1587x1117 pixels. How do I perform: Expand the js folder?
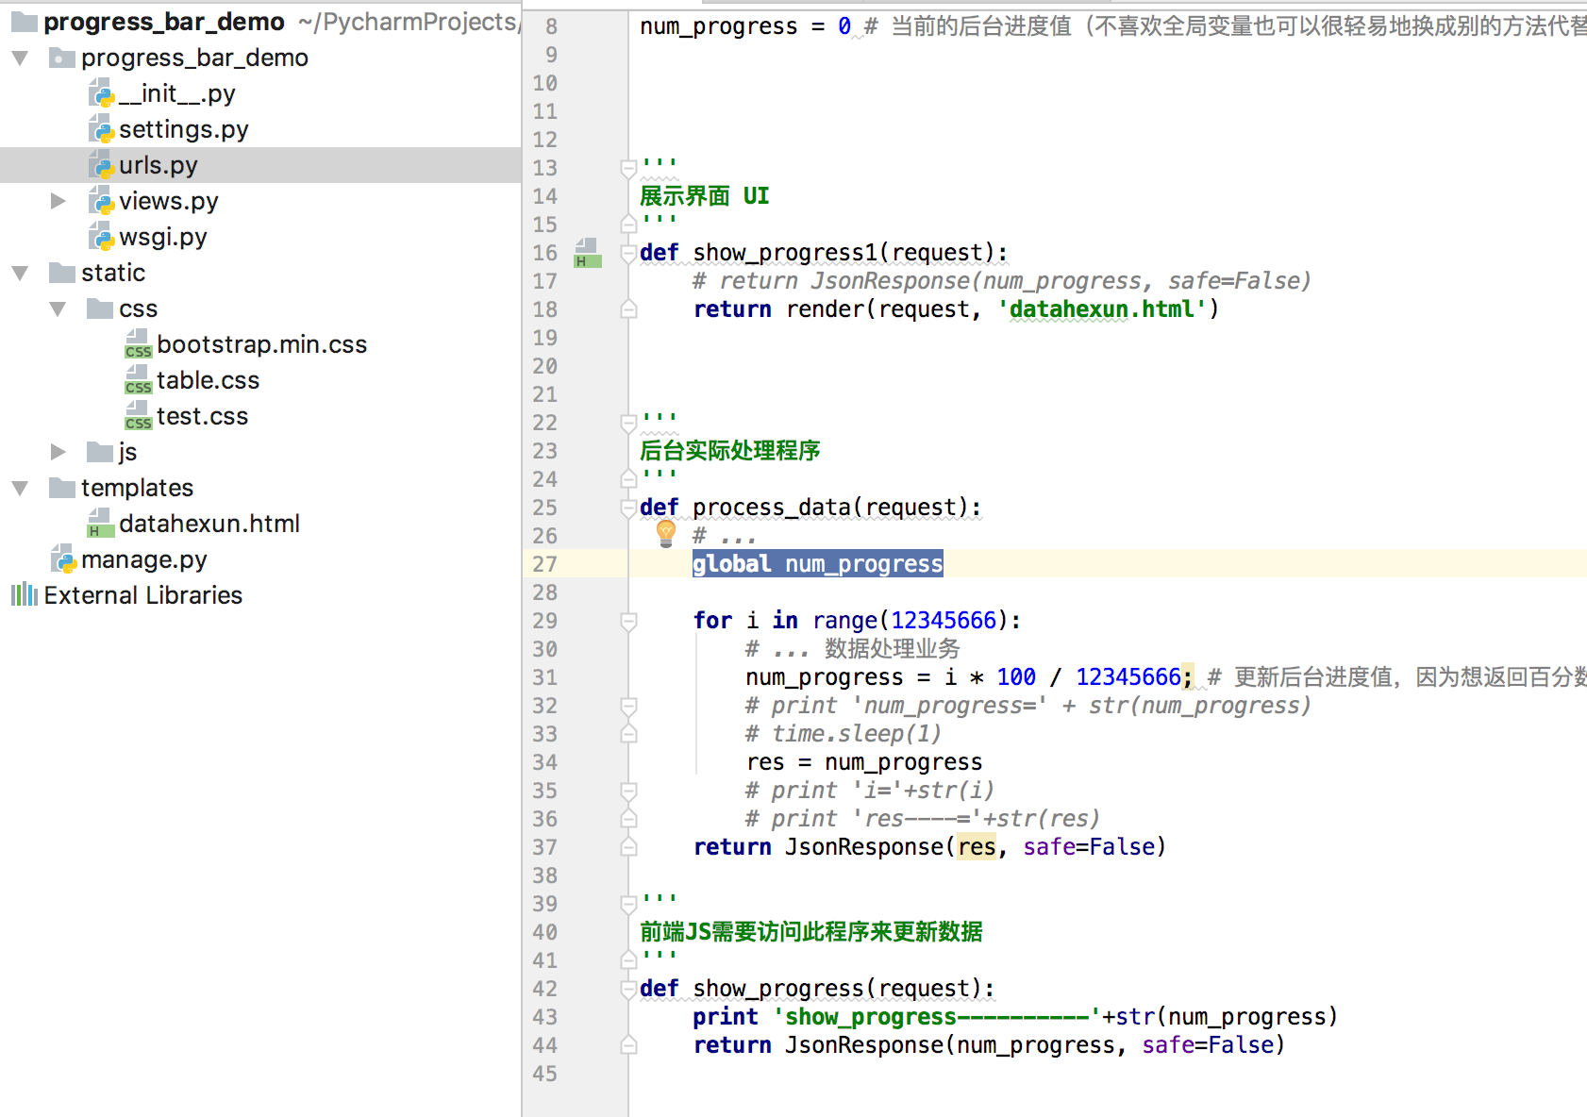[x=58, y=451]
